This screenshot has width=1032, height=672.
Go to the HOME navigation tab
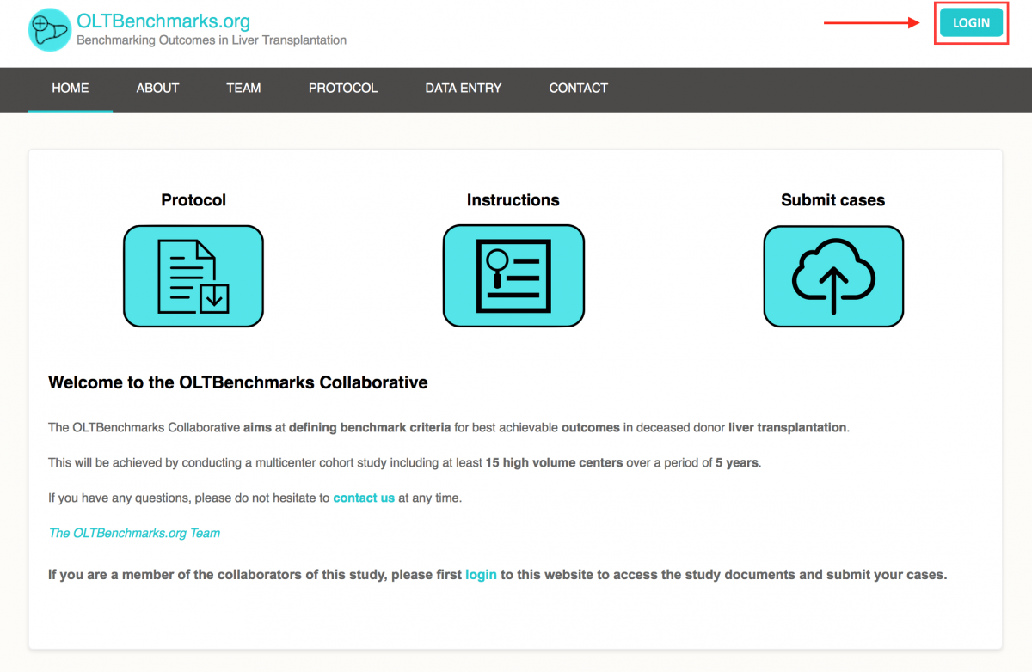pos(71,89)
